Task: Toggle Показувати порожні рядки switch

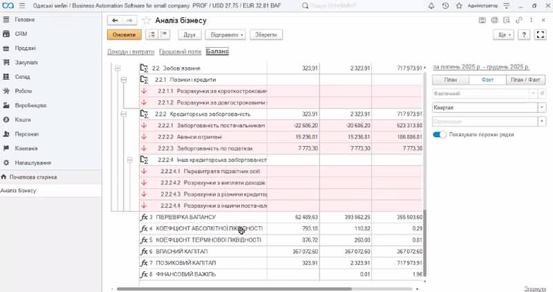Action: [x=440, y=134]
